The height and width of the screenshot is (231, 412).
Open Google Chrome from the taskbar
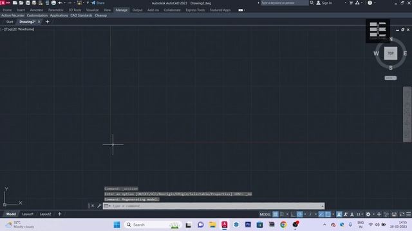283,225
